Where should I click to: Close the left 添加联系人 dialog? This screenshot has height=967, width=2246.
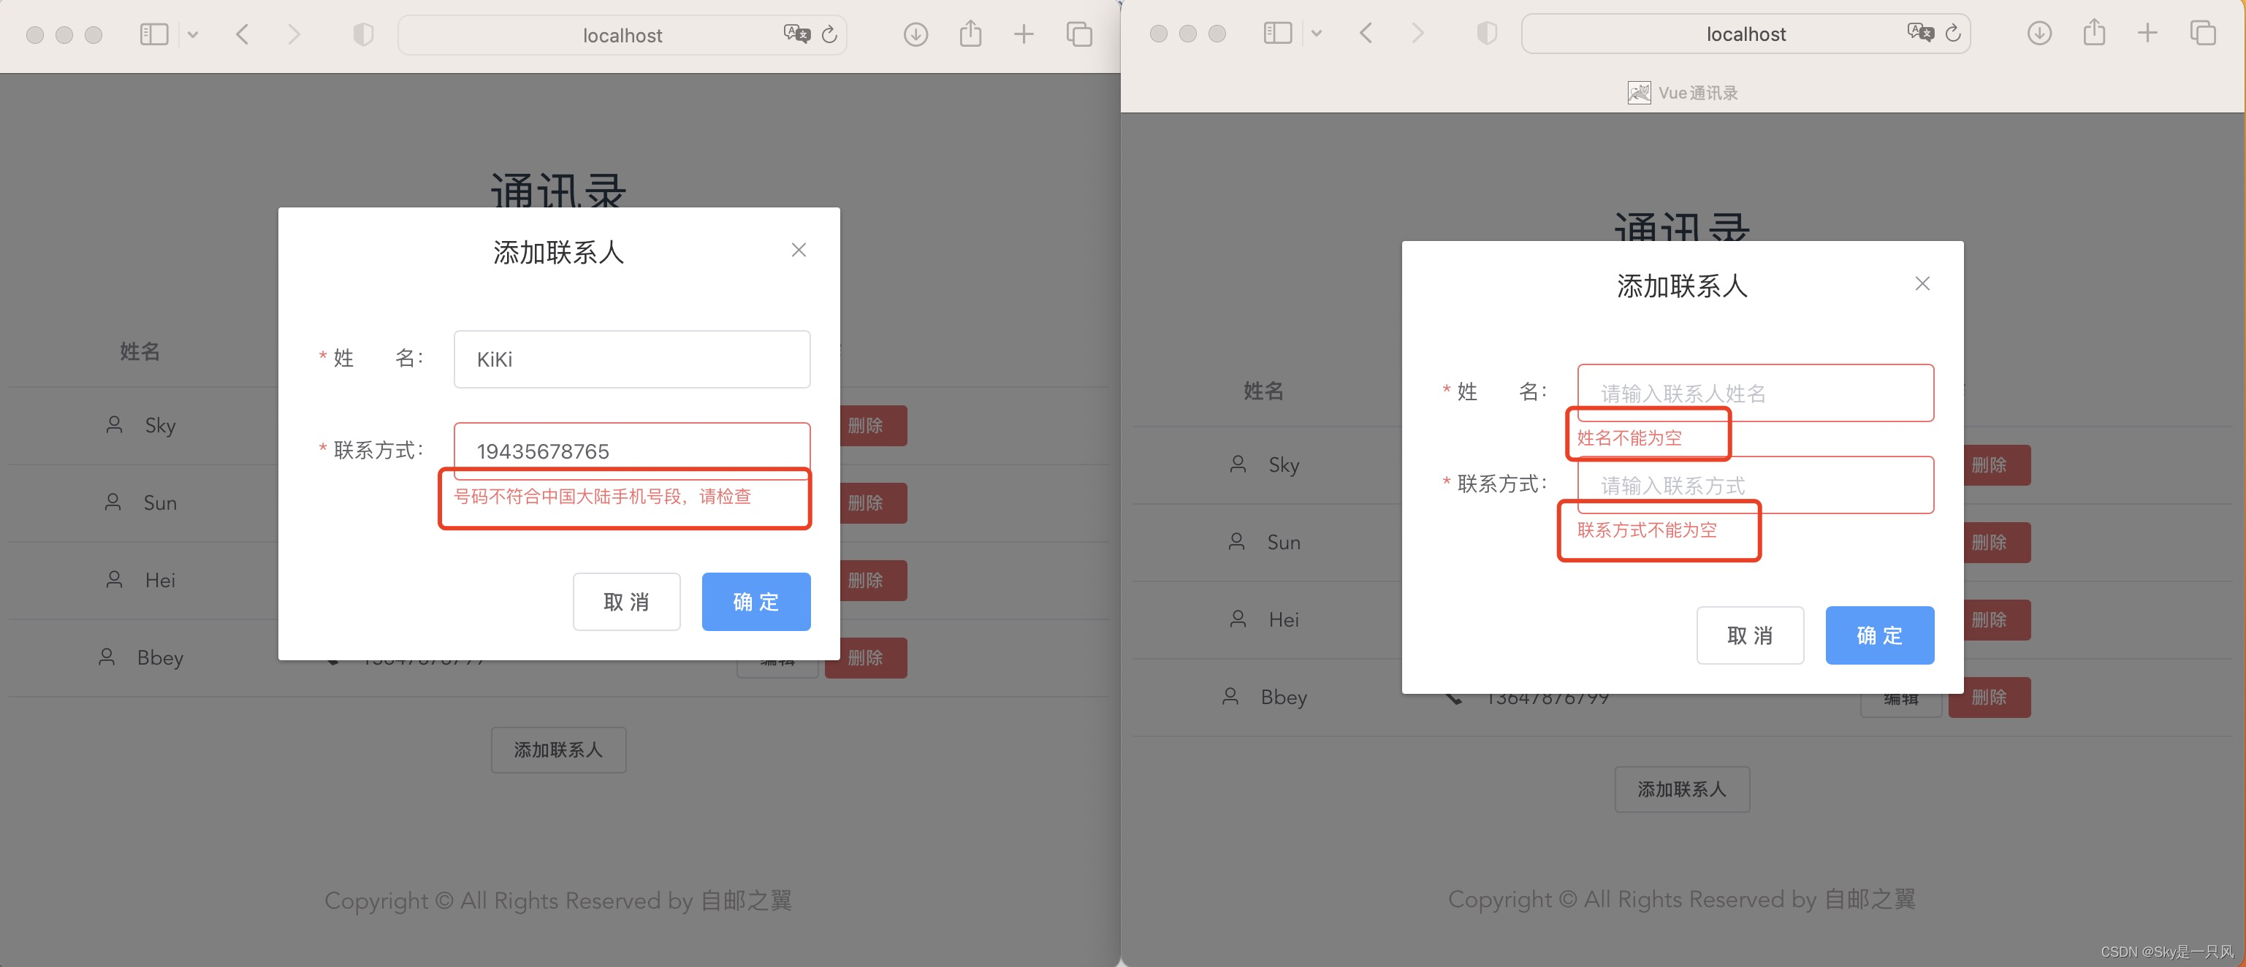pos(798,250)
